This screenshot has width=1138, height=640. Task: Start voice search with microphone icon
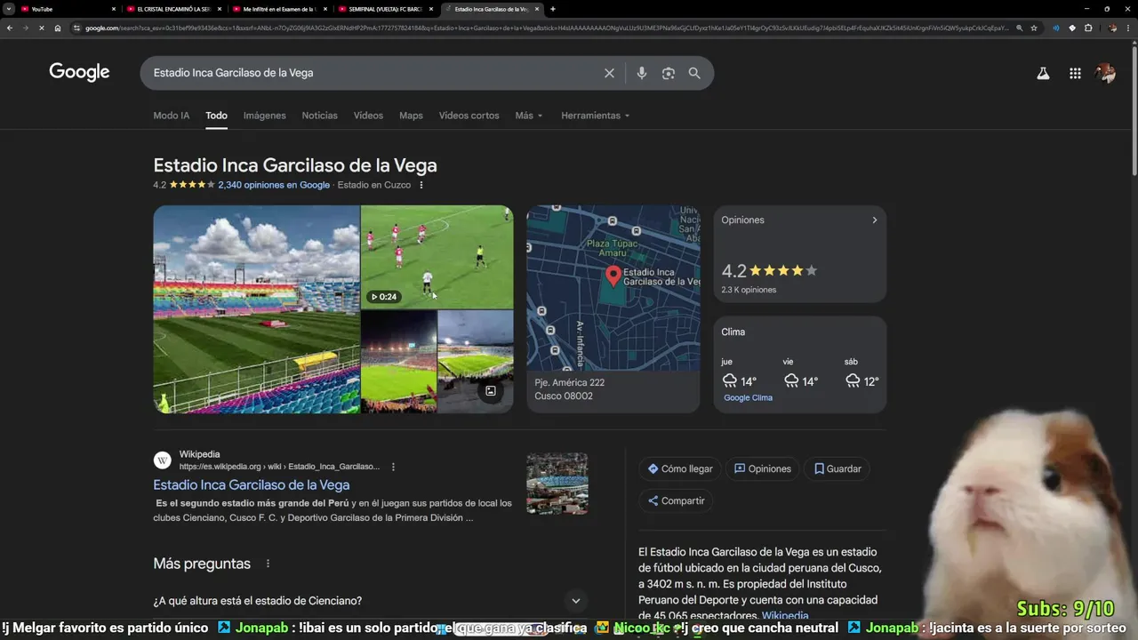[x=641, y=73]
